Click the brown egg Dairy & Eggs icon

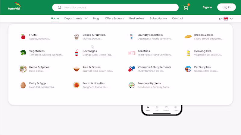click(23, 85)
